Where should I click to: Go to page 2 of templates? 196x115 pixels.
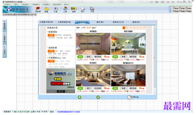click(127, 28)
